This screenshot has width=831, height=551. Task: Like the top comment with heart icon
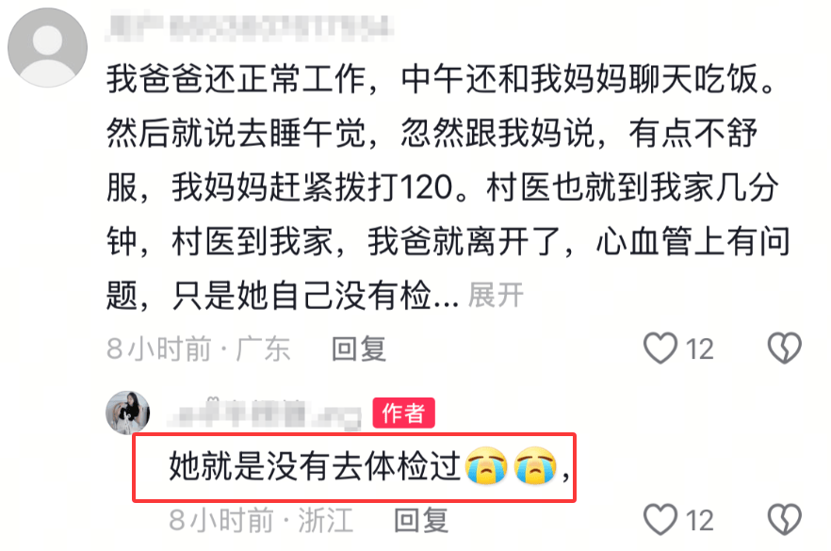point(660,348)
